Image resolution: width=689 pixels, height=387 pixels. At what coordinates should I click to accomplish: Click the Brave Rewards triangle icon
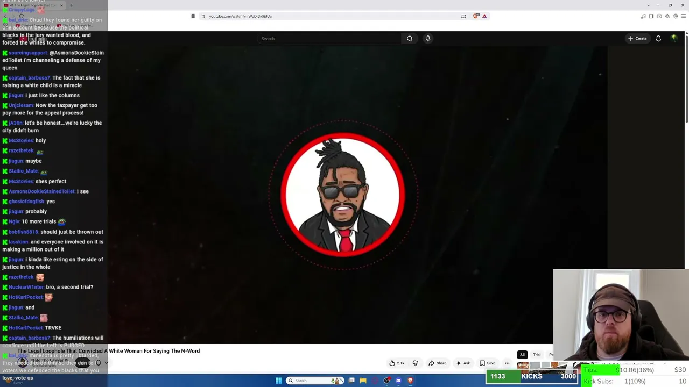pyautogui.click(x=484, y=16)
